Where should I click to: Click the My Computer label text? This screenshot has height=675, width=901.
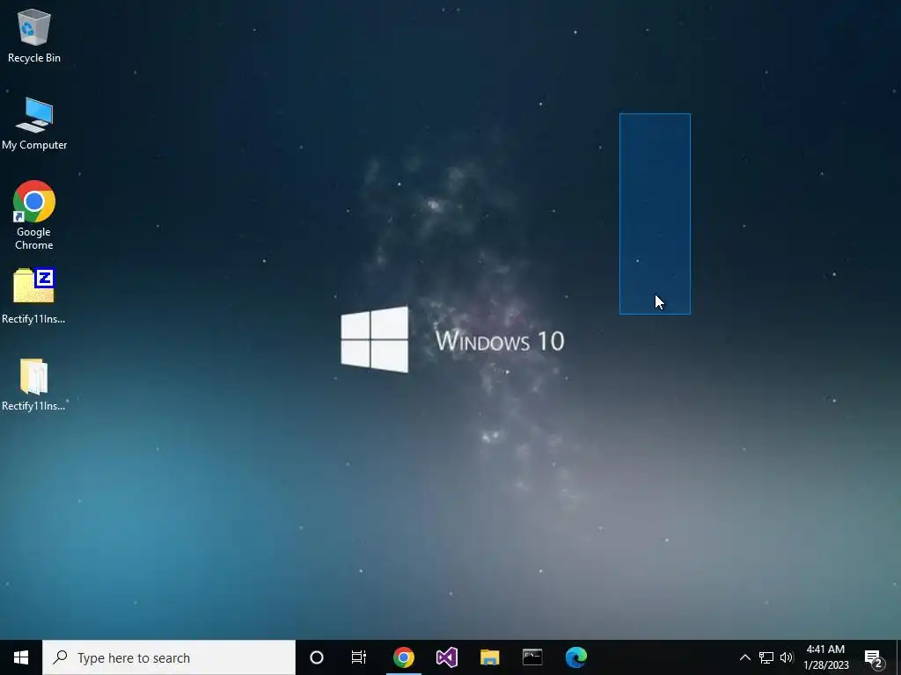click(34, 145)
